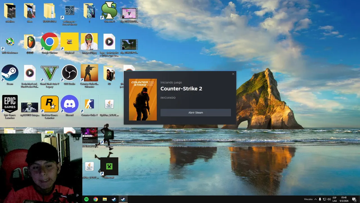This screenshot has width=360, height=203.
Task: Open Chrome from the taskbar
Action: 96,199
